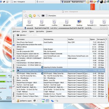The height and width of the screenshot is (109, 109).
Task: Click the orange home button in Konqueror
Action: (x=34, y=16)
